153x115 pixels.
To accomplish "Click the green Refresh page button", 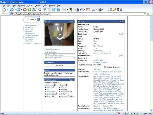I will point(29,9).
